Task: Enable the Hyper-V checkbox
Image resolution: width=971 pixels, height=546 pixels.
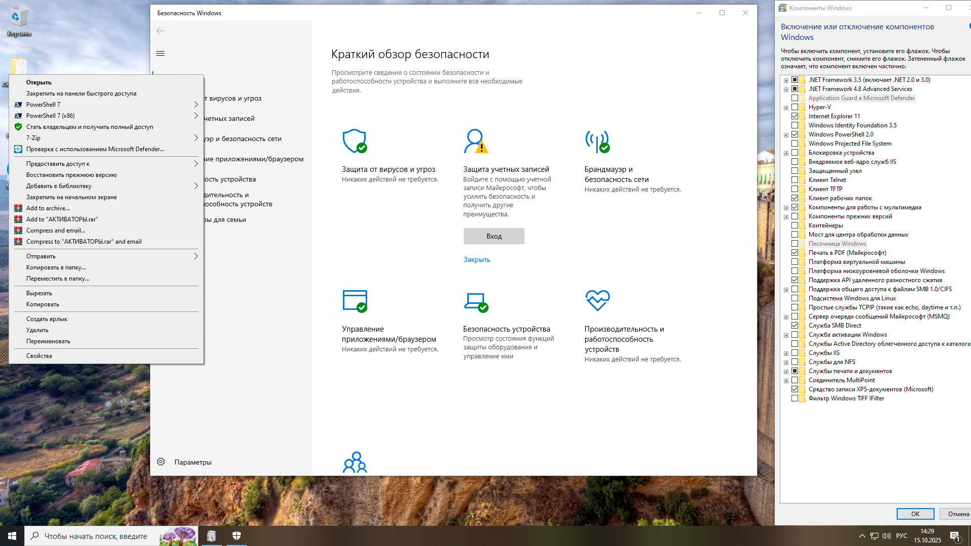Action: click(x=795, y=107)
